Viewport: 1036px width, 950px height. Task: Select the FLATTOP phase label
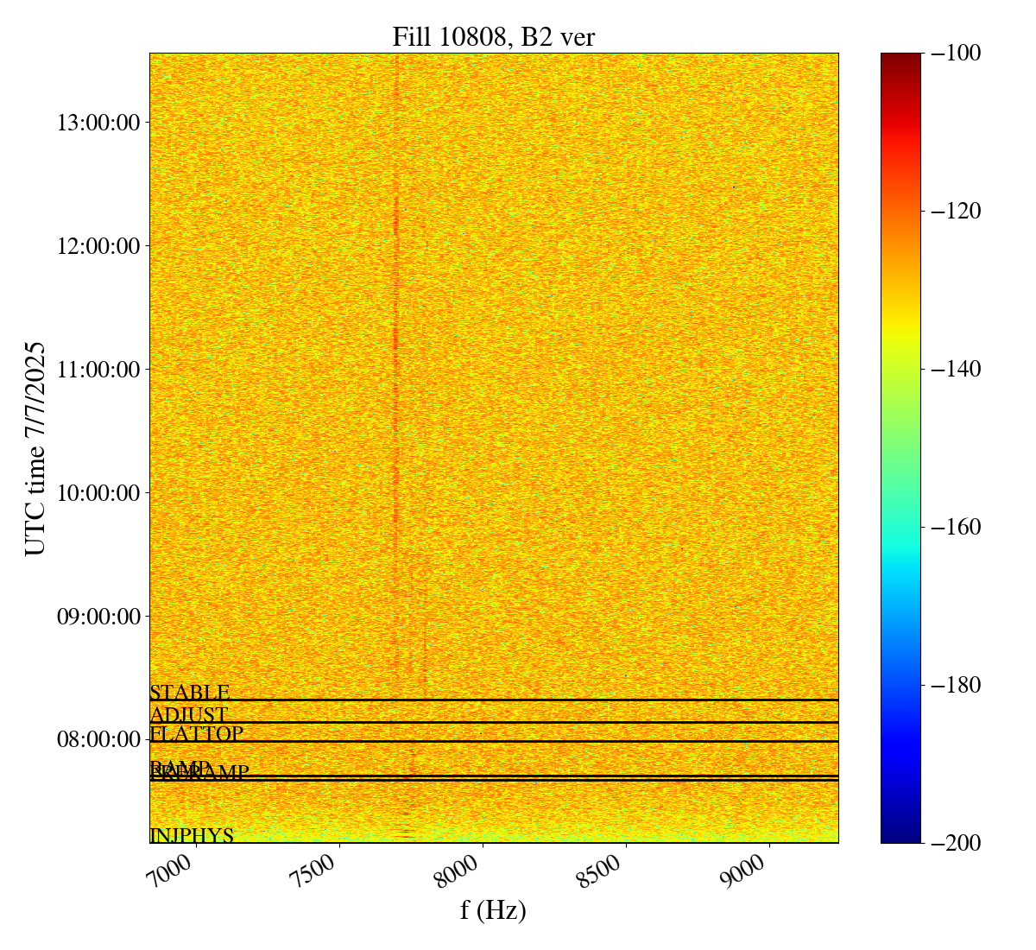click(x=196, y=734)
